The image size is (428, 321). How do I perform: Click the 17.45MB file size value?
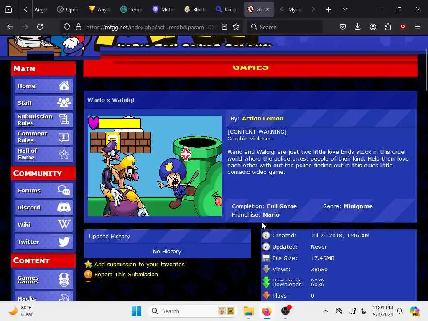coord(322,258)
